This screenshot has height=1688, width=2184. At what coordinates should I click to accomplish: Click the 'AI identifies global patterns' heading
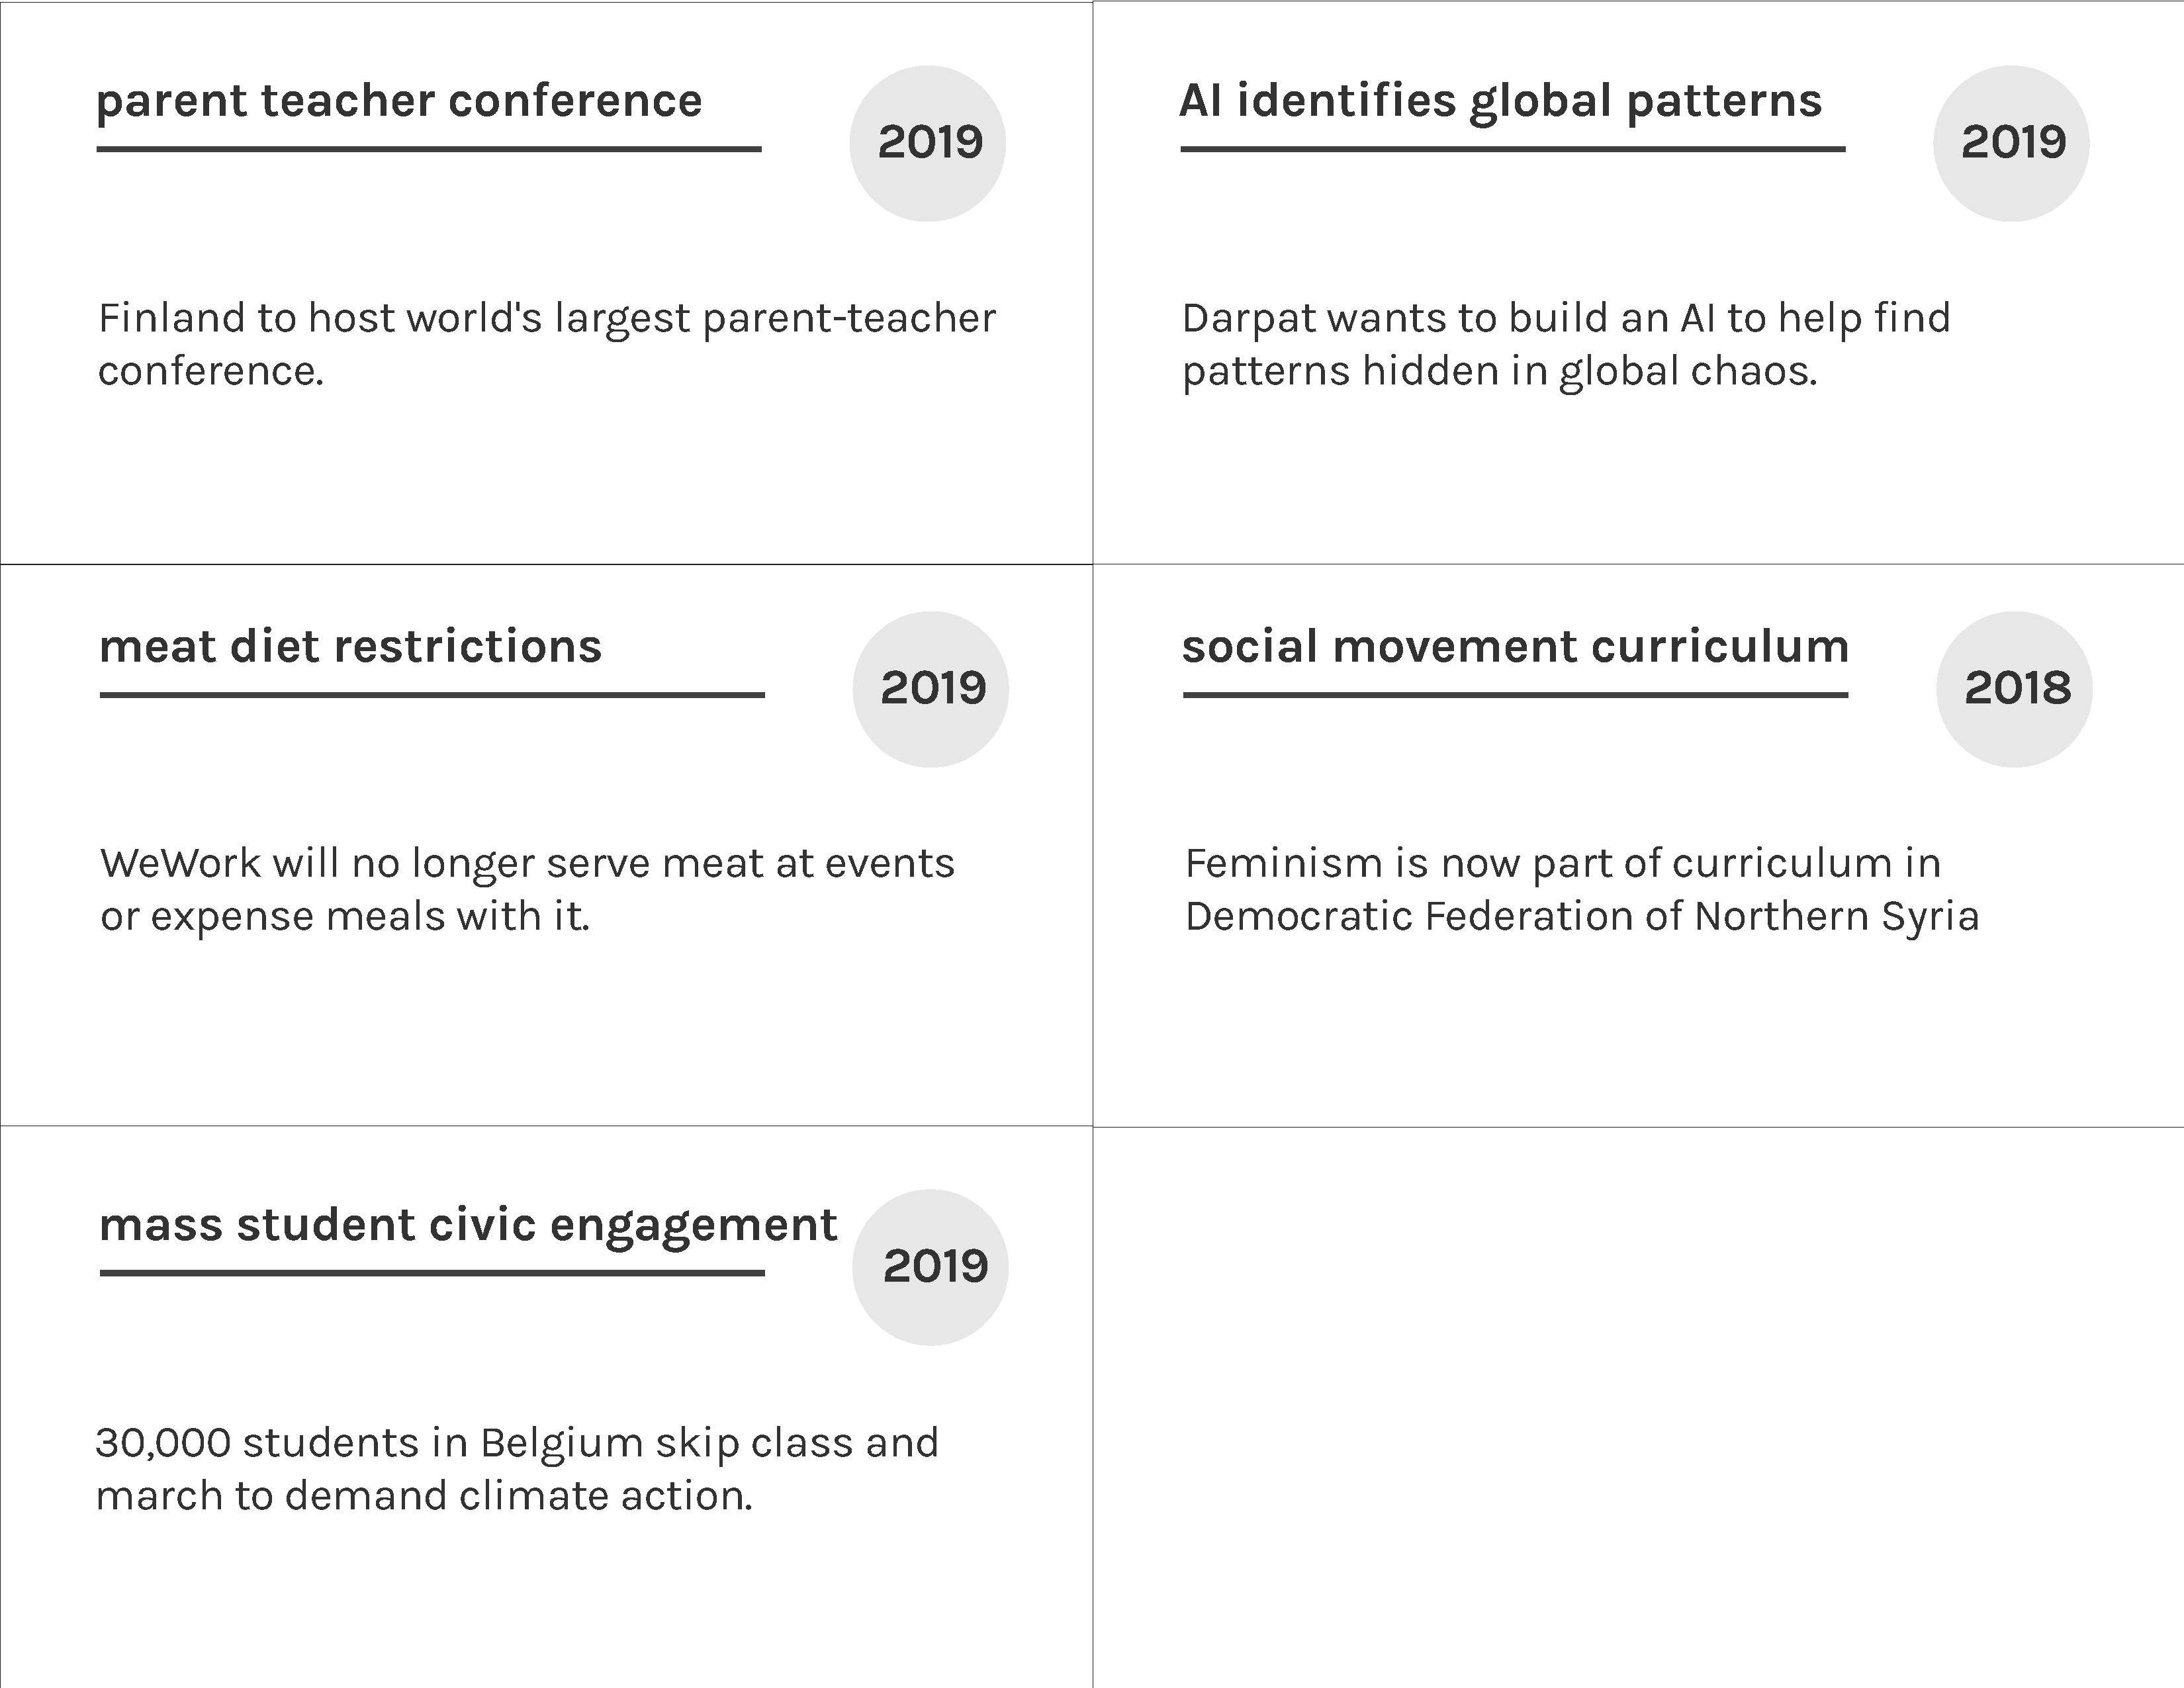1500,101
